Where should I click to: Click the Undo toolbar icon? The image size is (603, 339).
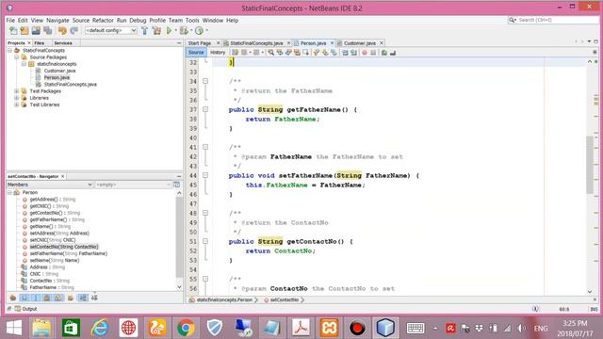(x=62, y=31)
